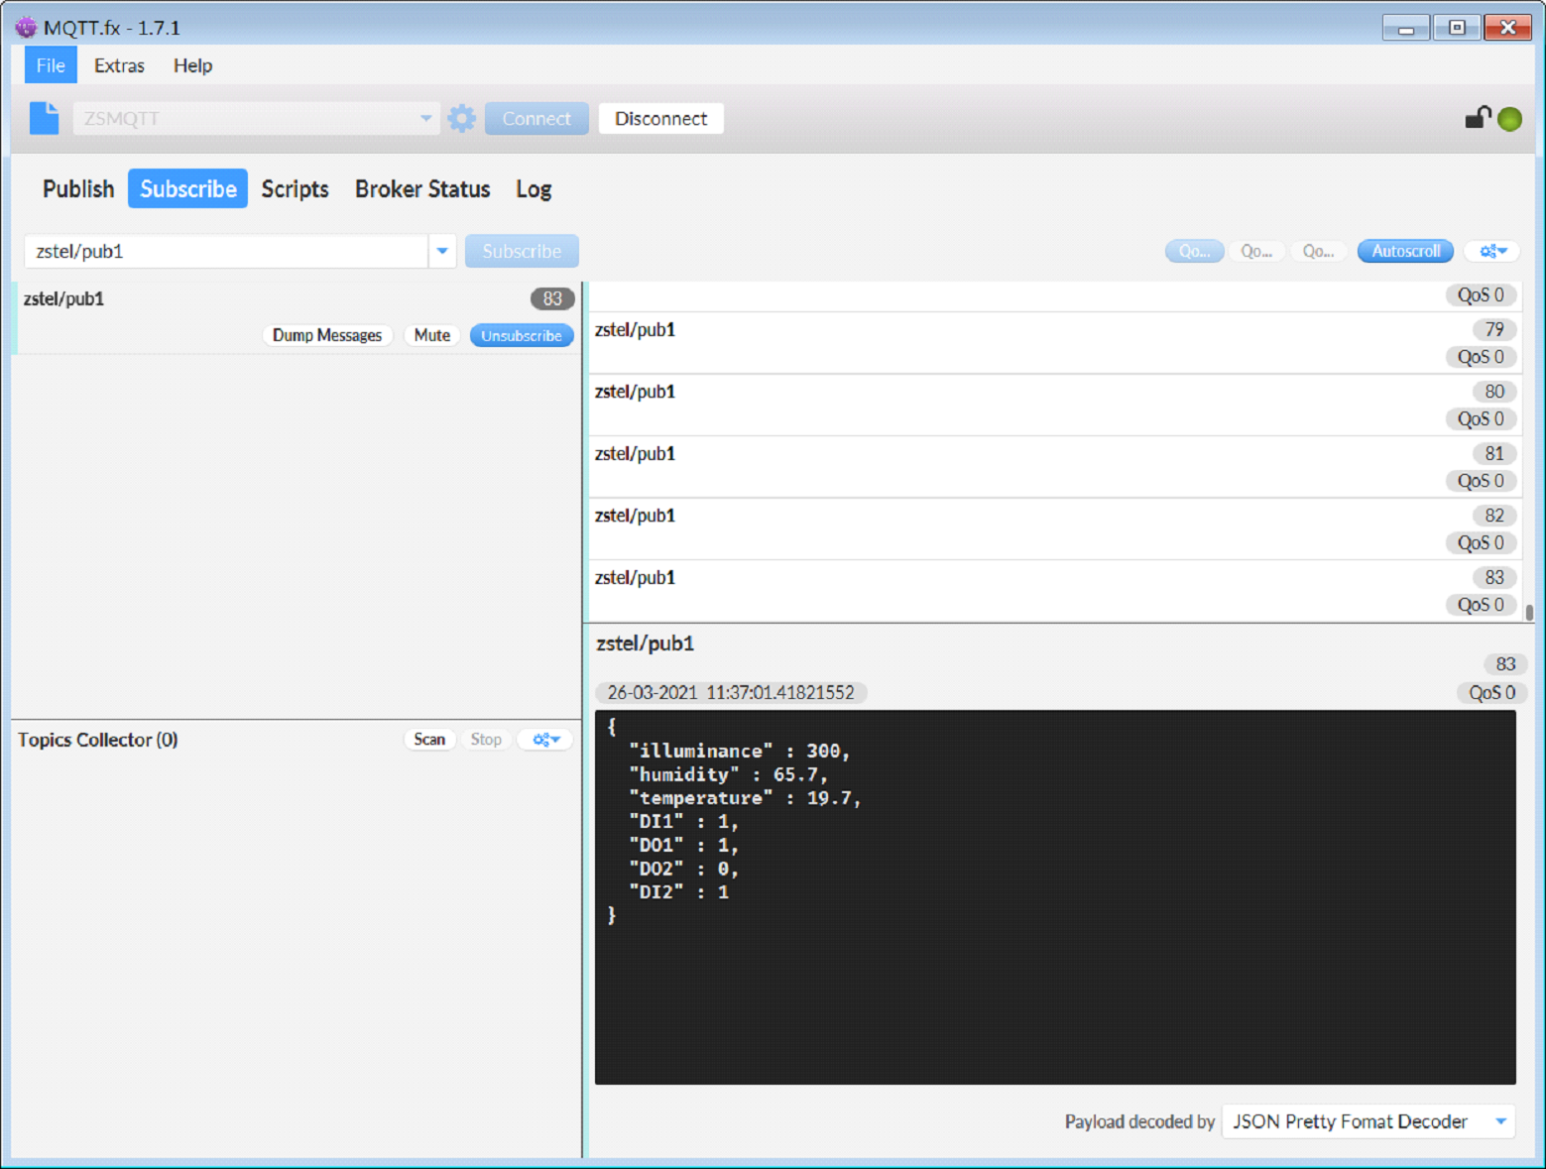Click the "temperature" : 19.7 payload line
The image size is (1546, 1169).
[x=745, y=798]
